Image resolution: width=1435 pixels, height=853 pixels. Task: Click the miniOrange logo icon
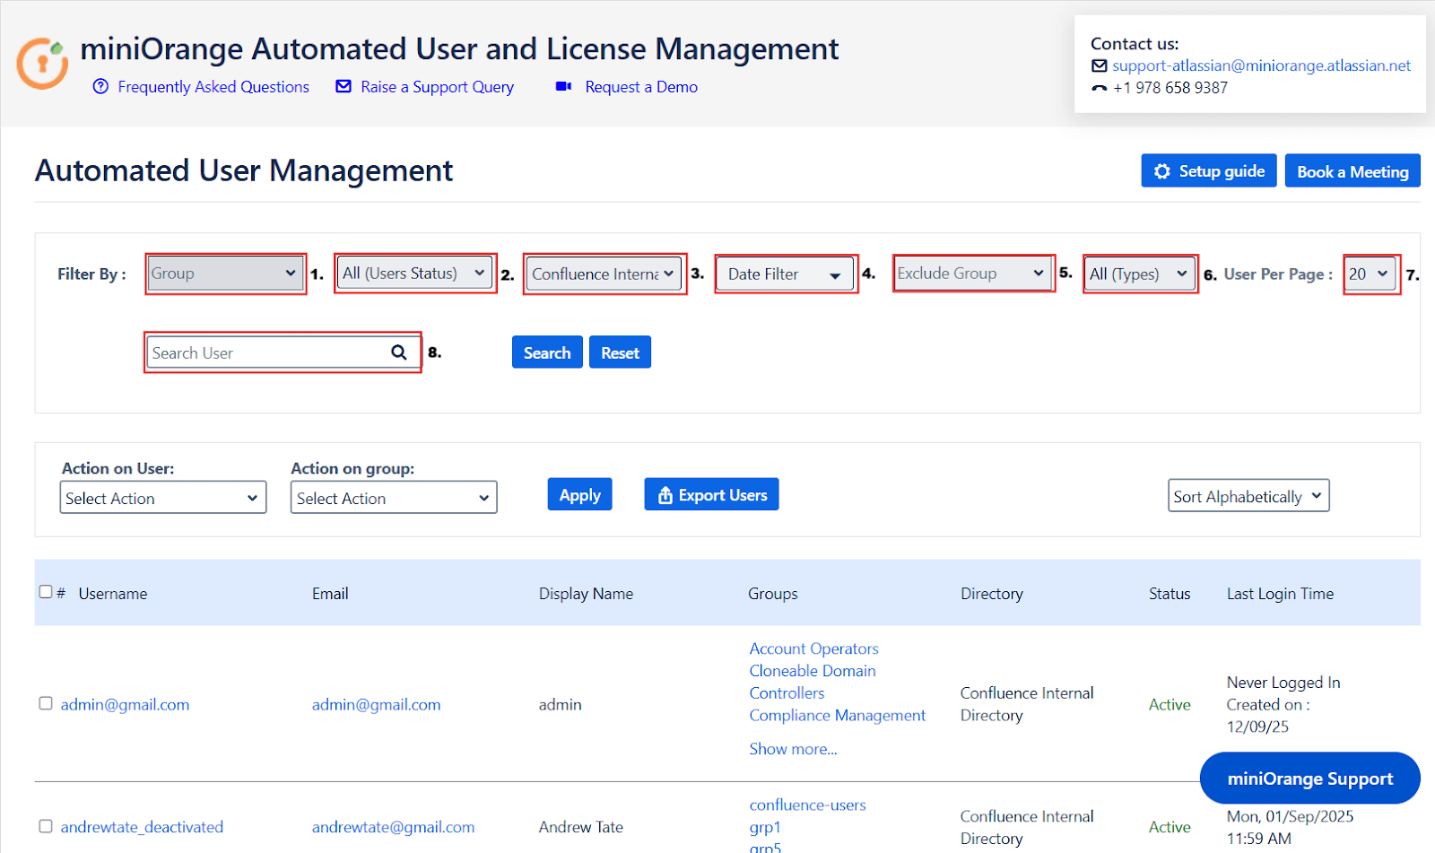(42, 63)
